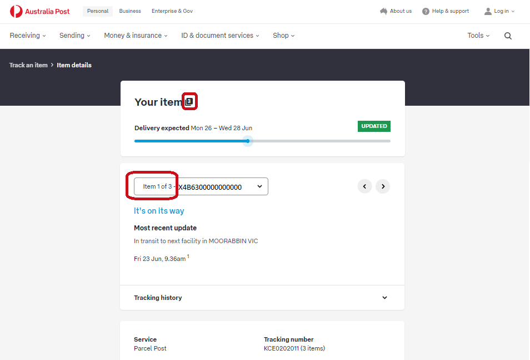
Task: Open the Receiving menu
Action: (x=28, y=36)
